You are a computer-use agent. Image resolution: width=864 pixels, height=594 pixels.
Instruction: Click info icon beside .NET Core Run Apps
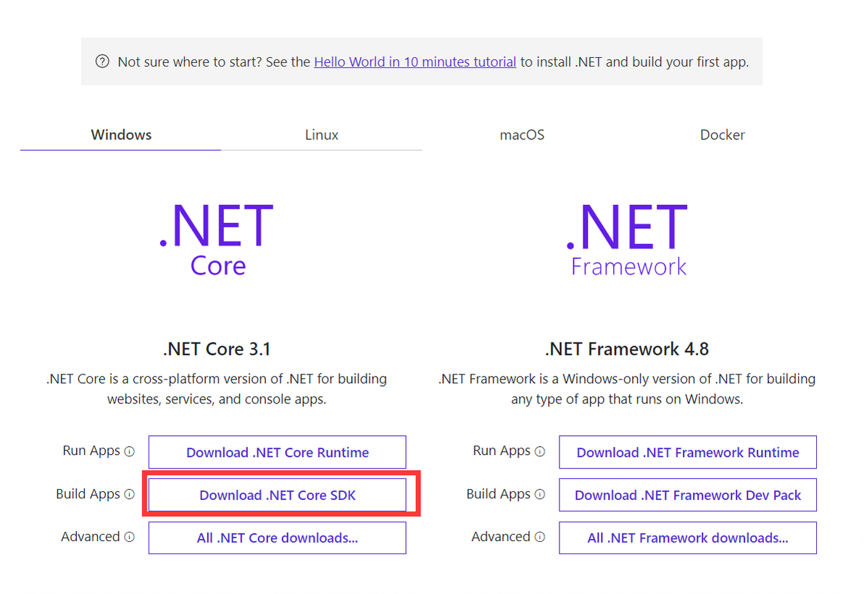[x=129, y=451]
